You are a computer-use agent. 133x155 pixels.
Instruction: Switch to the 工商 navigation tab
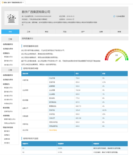click(28, 32)
